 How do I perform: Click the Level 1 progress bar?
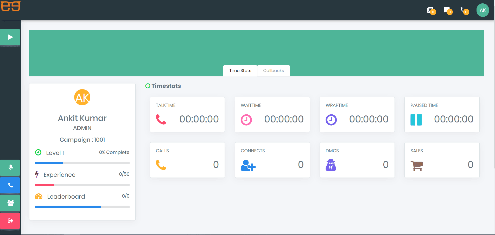coord(82,163)
